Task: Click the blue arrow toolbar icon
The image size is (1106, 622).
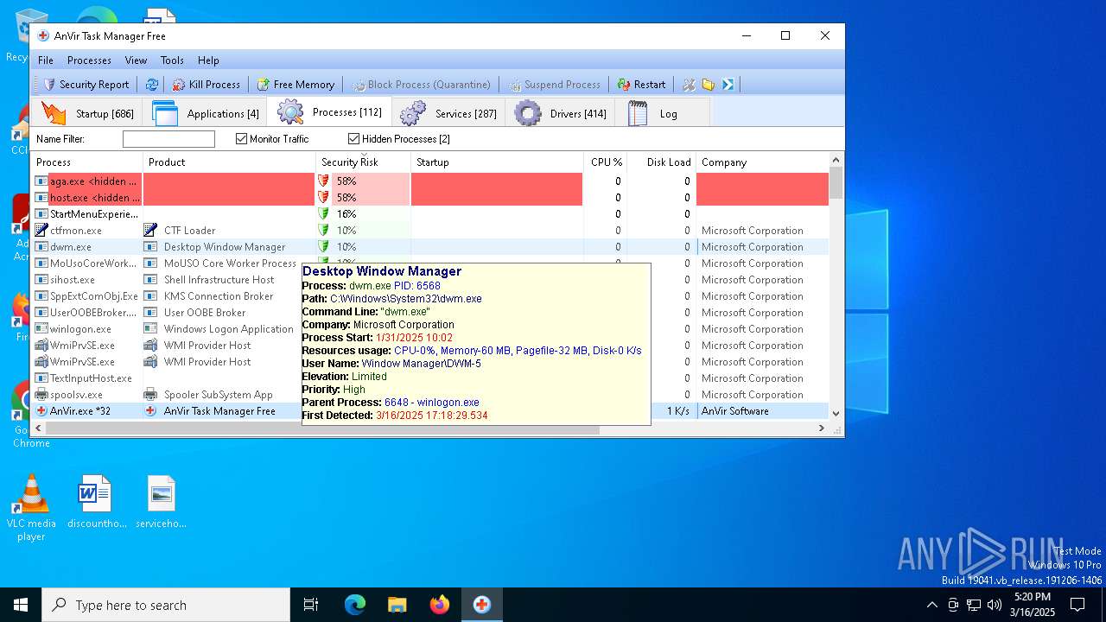Action: 728,85
